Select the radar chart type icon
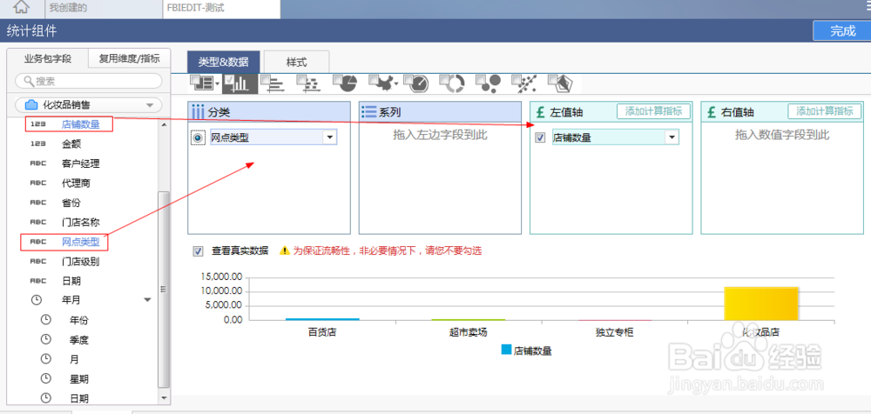This screenshot has width=871, height=414. coord(560,83)
